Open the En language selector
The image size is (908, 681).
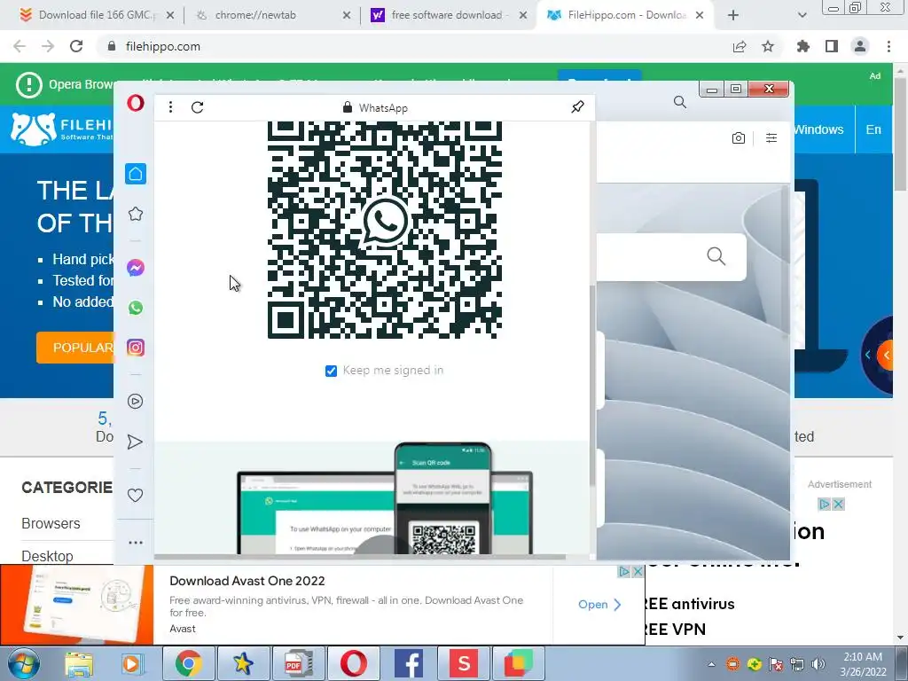(873, 129)
